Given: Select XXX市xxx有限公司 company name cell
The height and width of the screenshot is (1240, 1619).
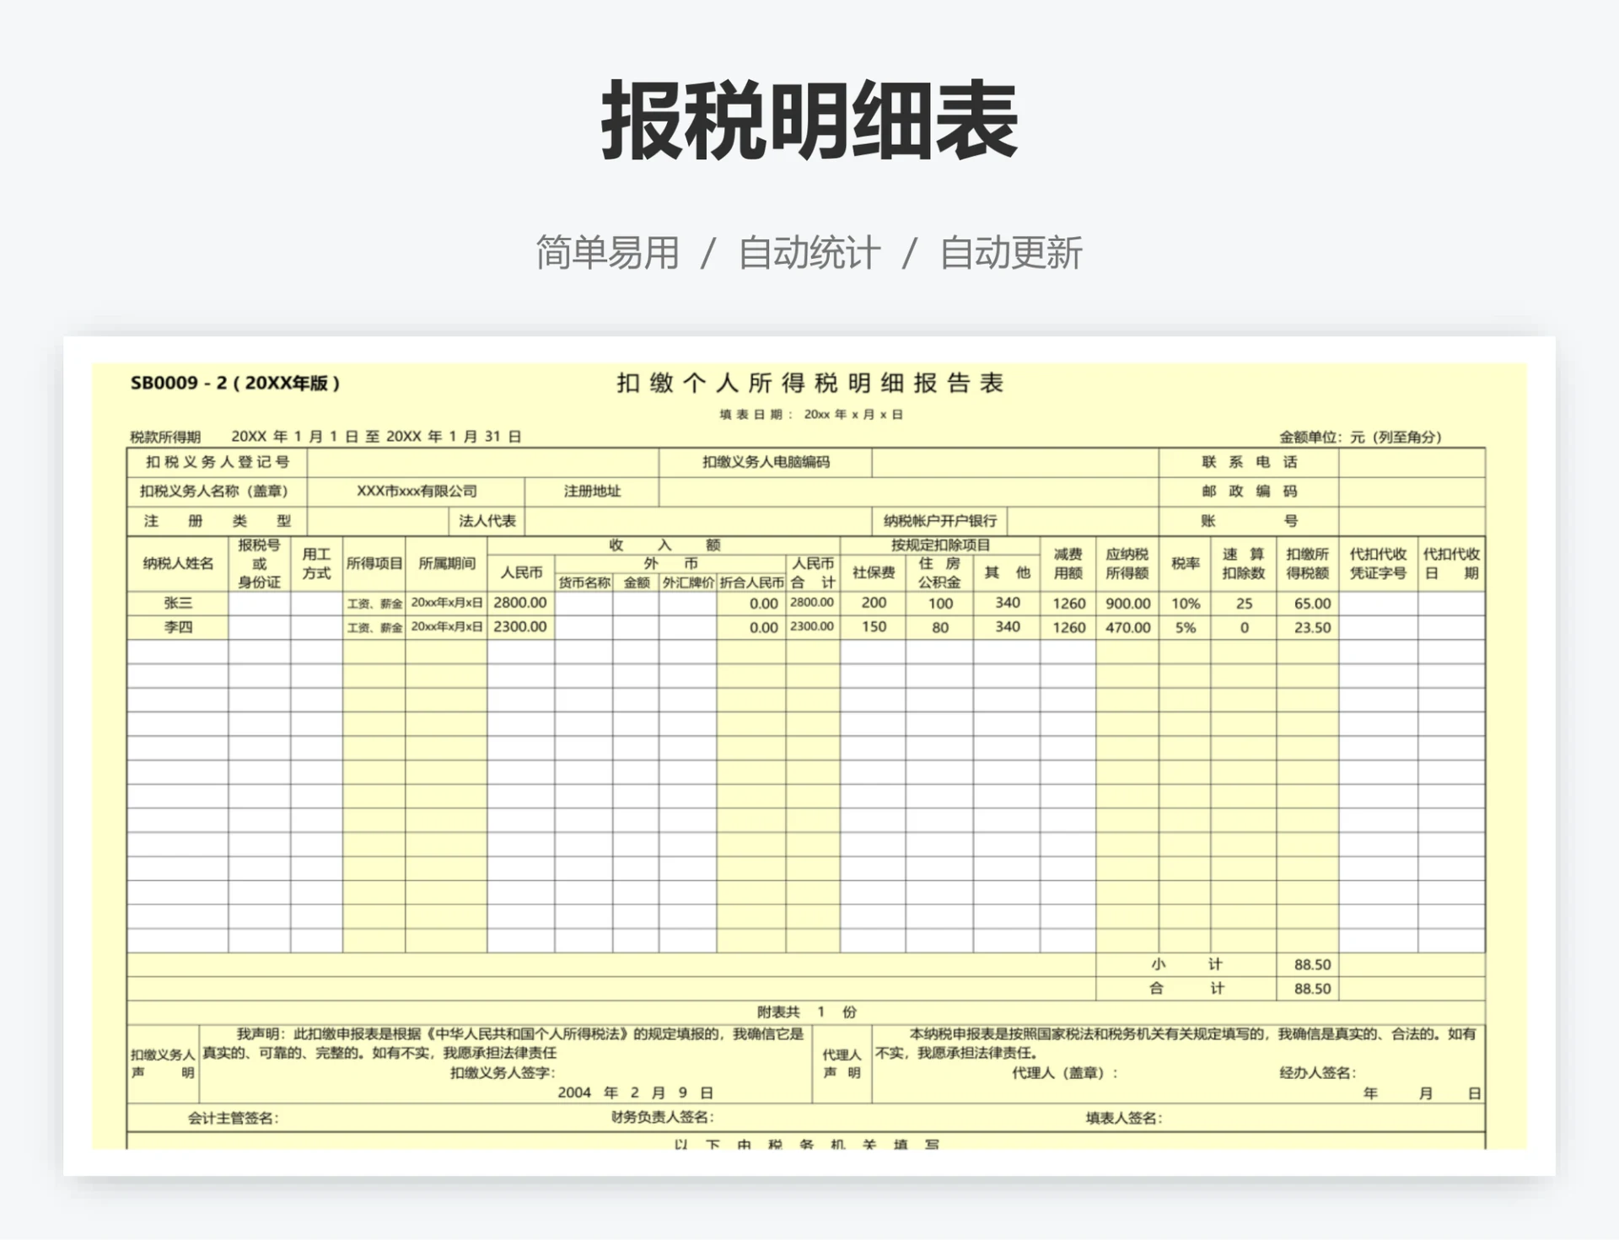Looking at the screenshot, I should click(417, 491).
